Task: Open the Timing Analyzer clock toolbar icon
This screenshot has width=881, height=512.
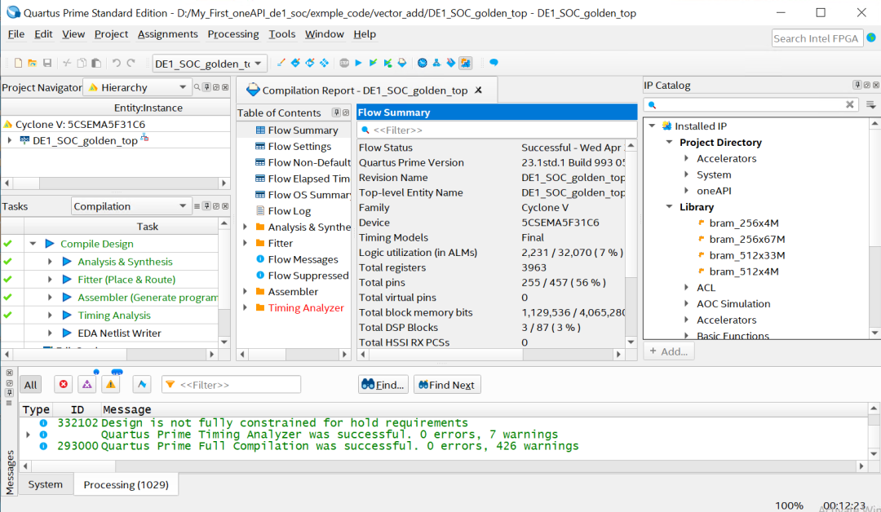Action: pyautogui.click(x=422, y=63)
